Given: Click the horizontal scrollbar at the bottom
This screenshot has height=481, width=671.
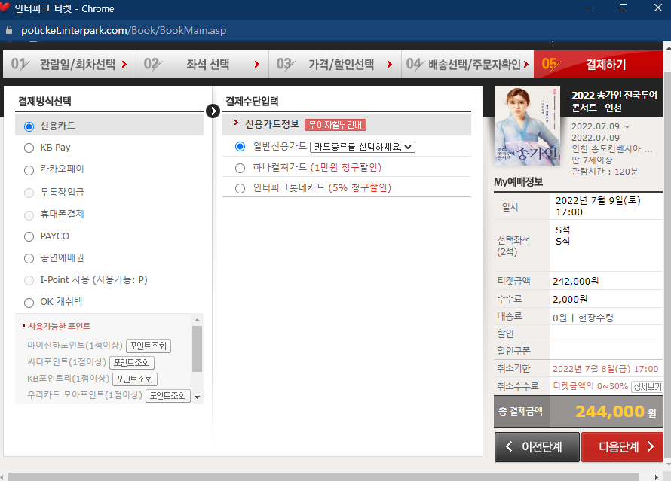Looking at the screenshot, I should (323, 476).
